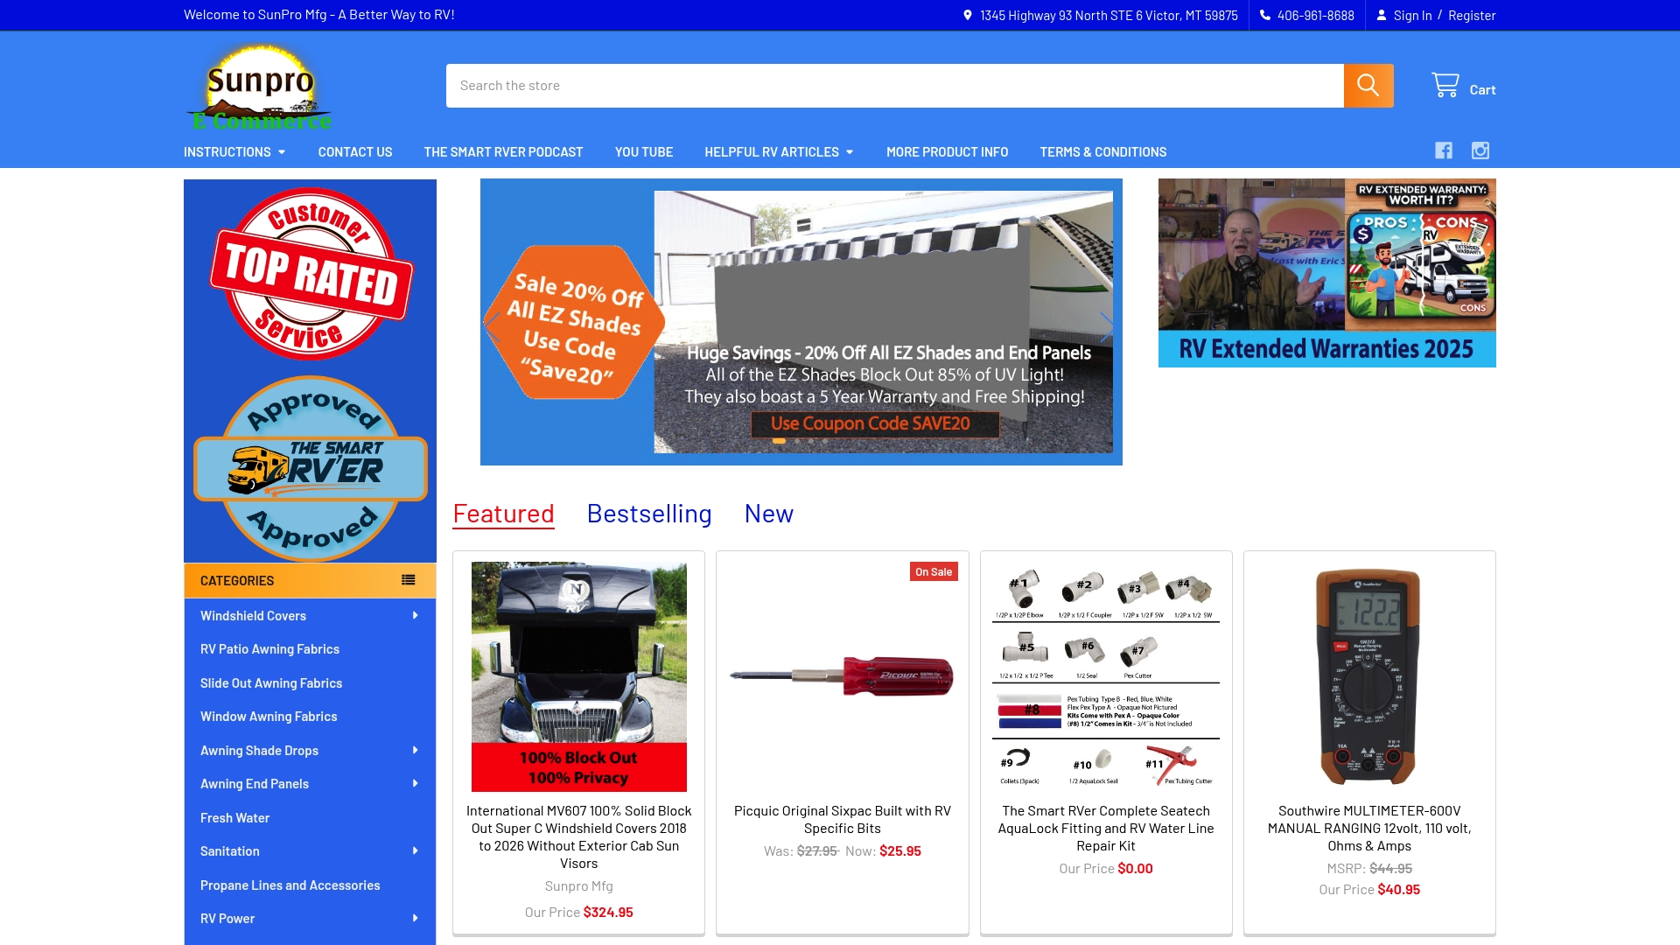Visit the Facebook page icon

[x=1444, y=150]
